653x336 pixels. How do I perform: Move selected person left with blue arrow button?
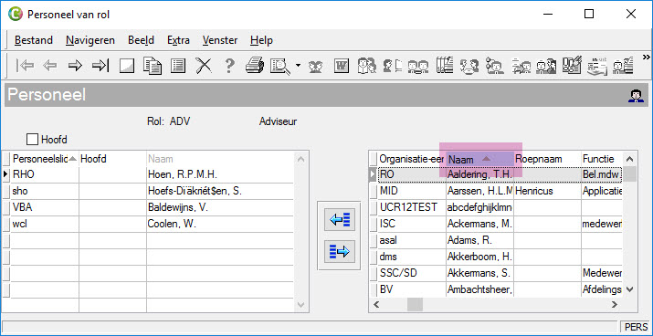340,220
